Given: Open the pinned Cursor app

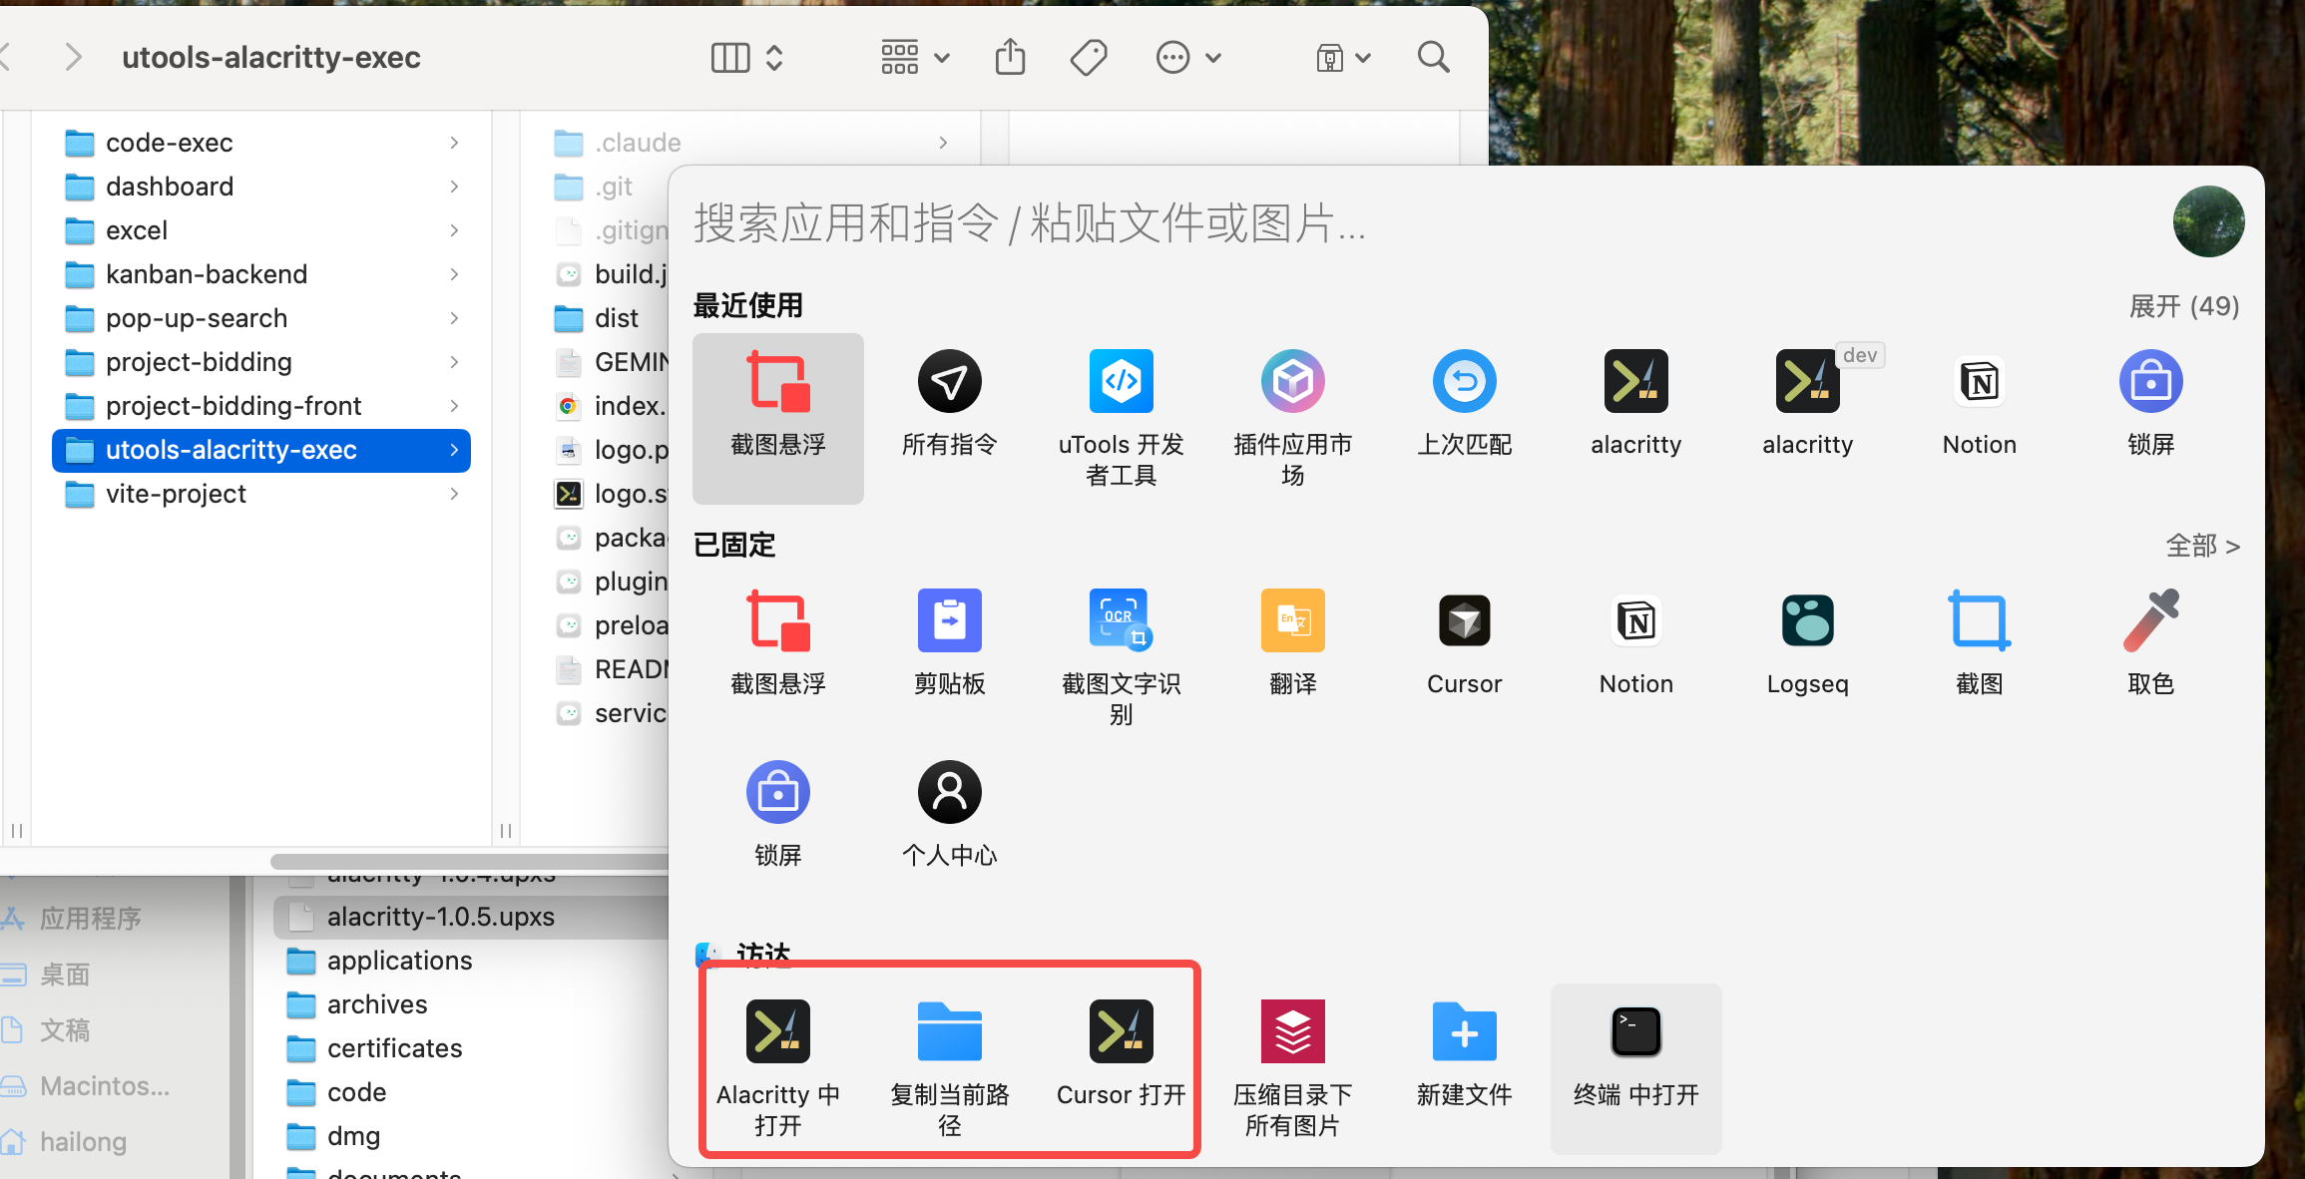Looking at the screenshot, I should 1464,620.
